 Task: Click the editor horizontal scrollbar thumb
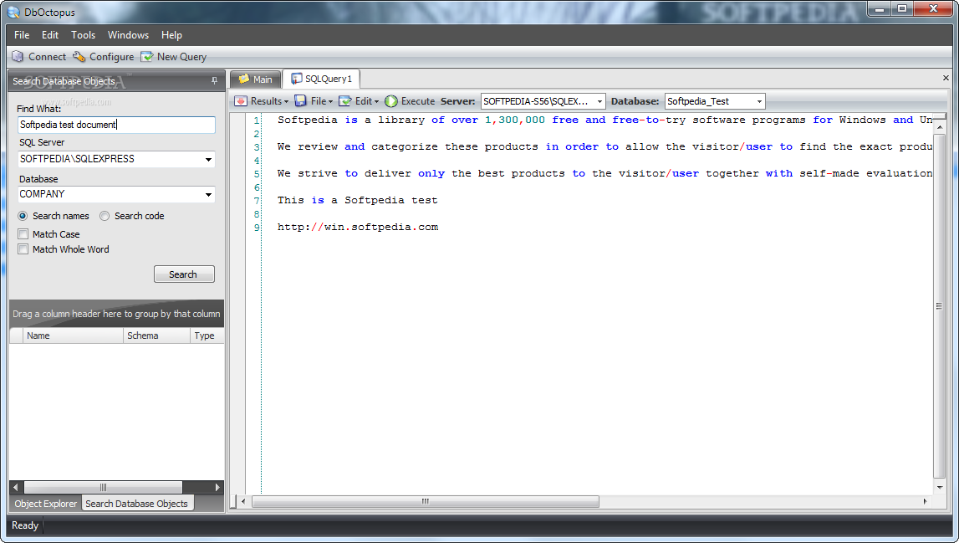point(425,501)
